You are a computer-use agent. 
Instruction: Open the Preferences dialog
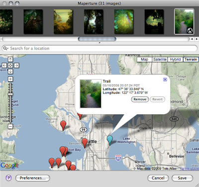[x=32, y=178]
